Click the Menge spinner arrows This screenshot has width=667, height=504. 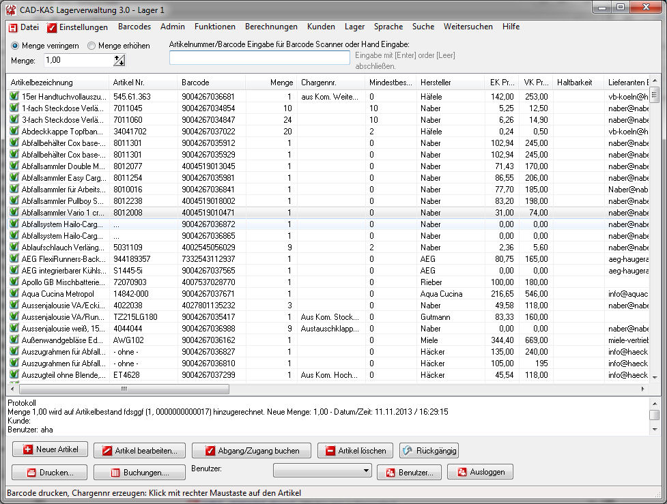119,61
